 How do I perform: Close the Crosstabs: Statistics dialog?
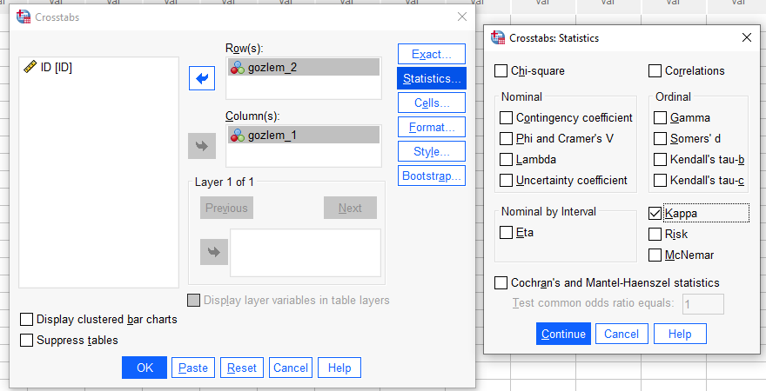pos(746,38)
